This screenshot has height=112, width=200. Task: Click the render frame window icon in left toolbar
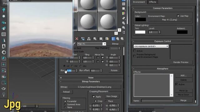4,71
